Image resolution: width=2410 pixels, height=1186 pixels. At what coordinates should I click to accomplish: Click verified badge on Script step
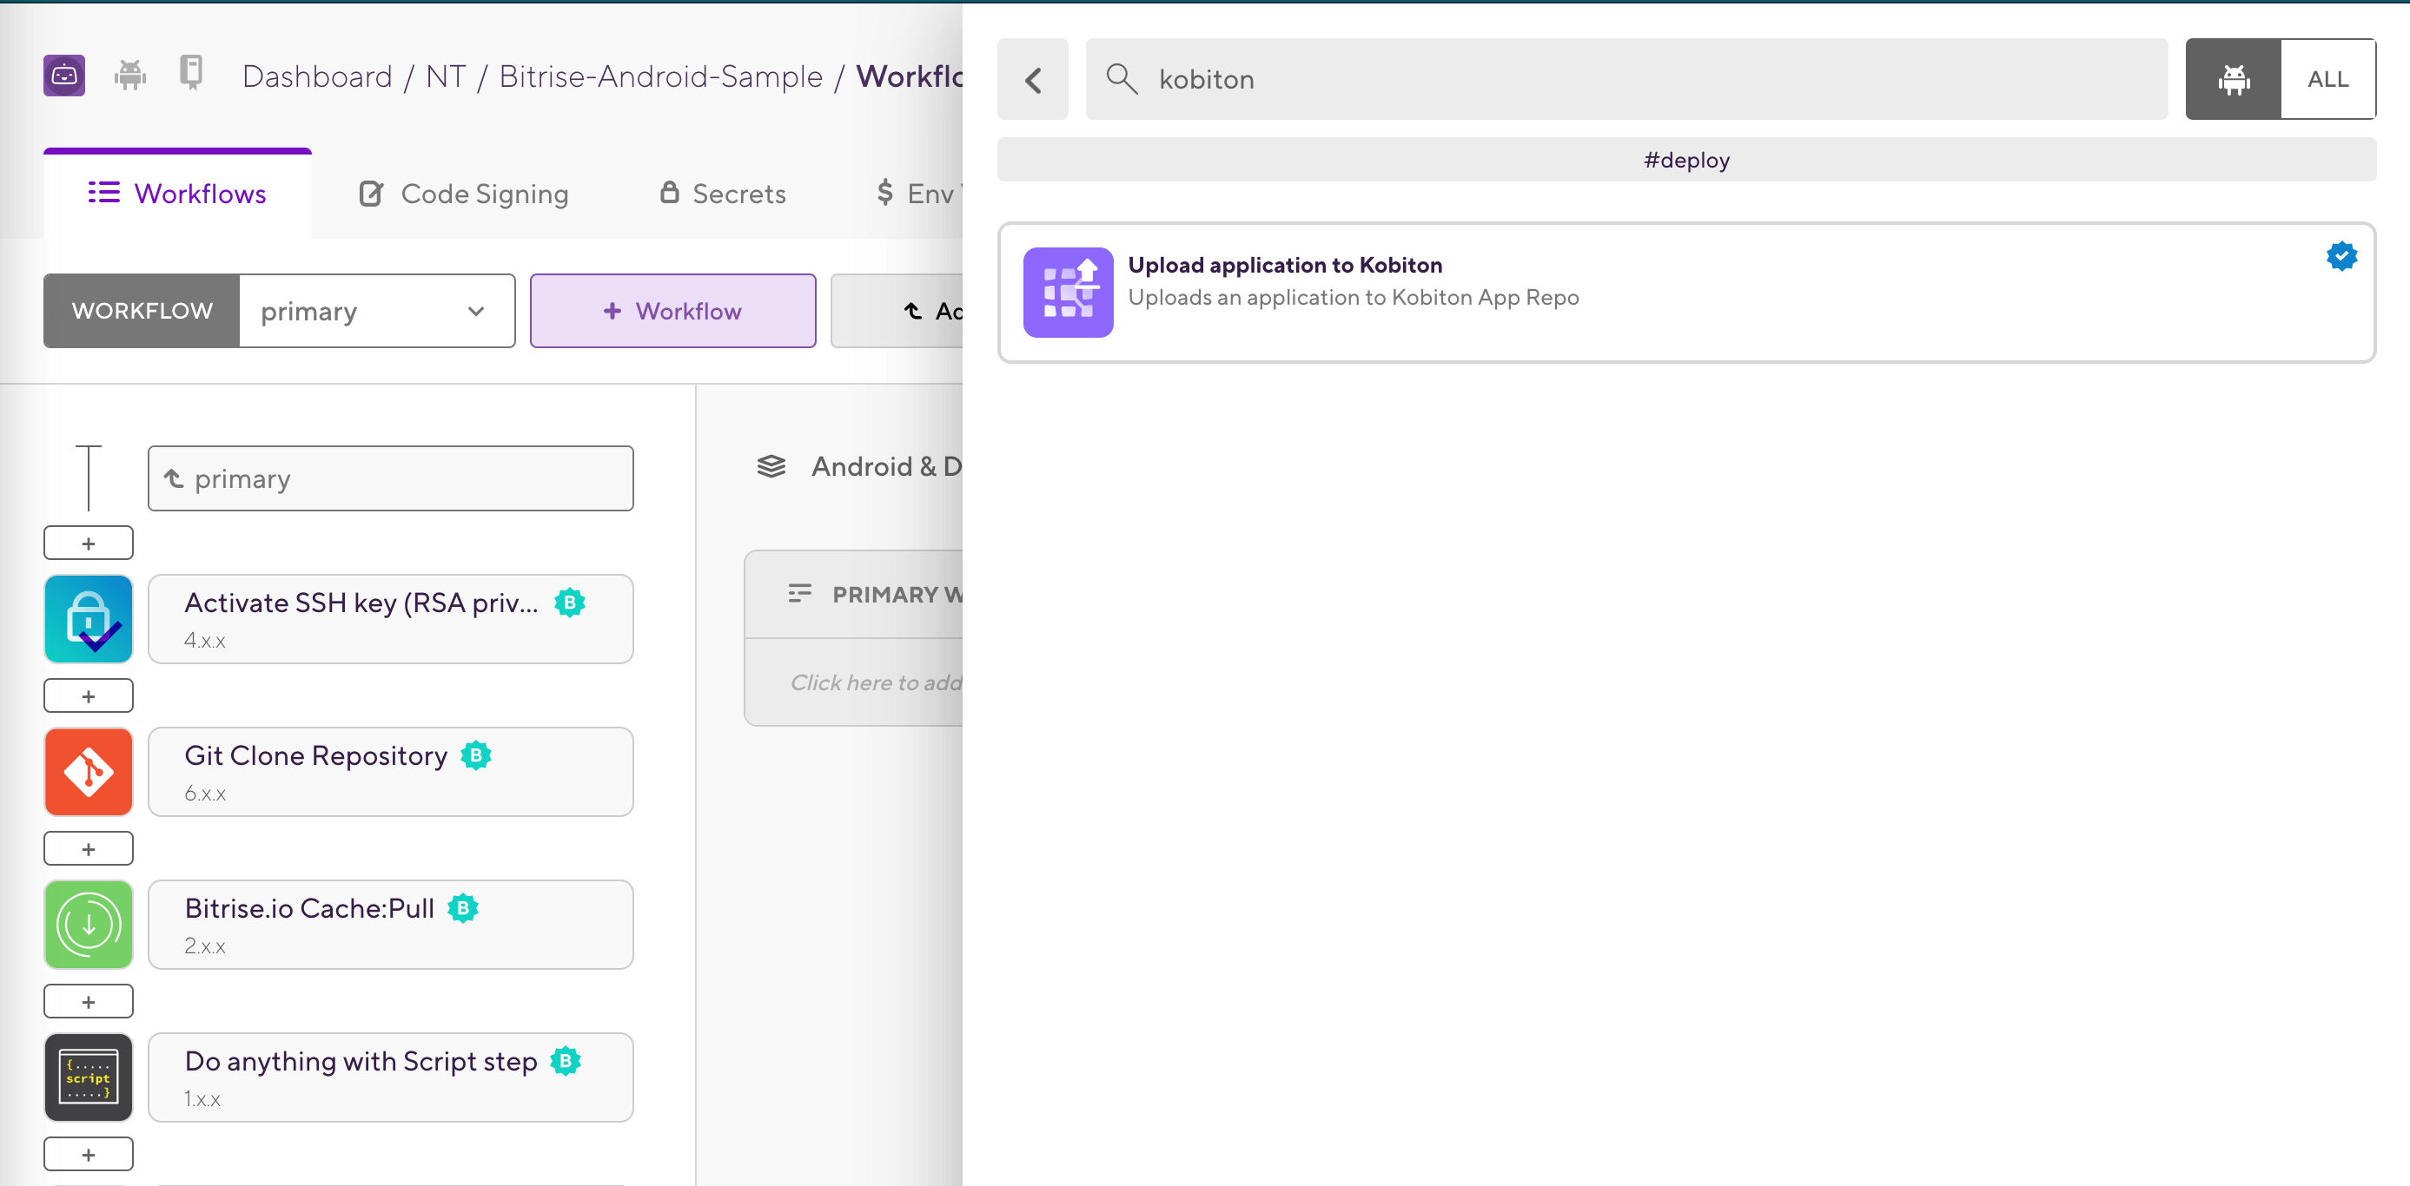click(x=566, y=1062)
